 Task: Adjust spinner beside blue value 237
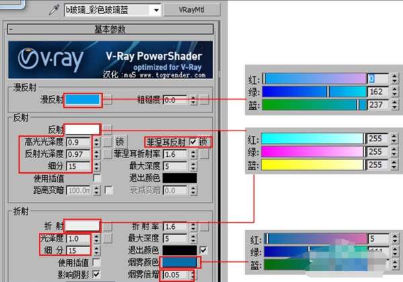[x=395, y=104]
